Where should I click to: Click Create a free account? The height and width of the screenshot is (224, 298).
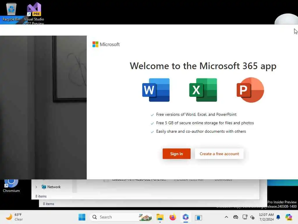point(219,154)
